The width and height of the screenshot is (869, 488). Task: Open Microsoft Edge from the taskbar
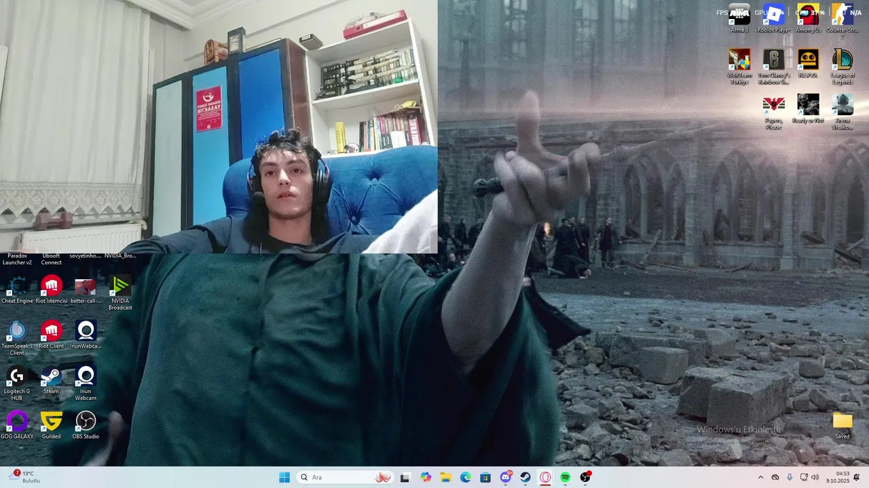466,477
